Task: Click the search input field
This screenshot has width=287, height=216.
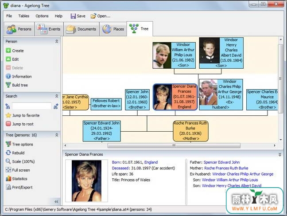Action: (x=31, y=106)
